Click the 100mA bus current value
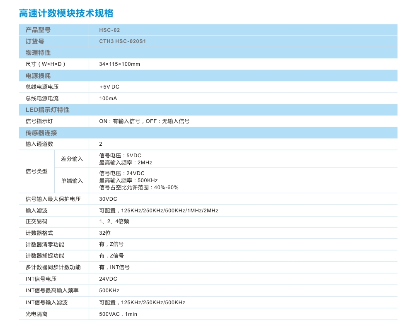 point(108,99)
